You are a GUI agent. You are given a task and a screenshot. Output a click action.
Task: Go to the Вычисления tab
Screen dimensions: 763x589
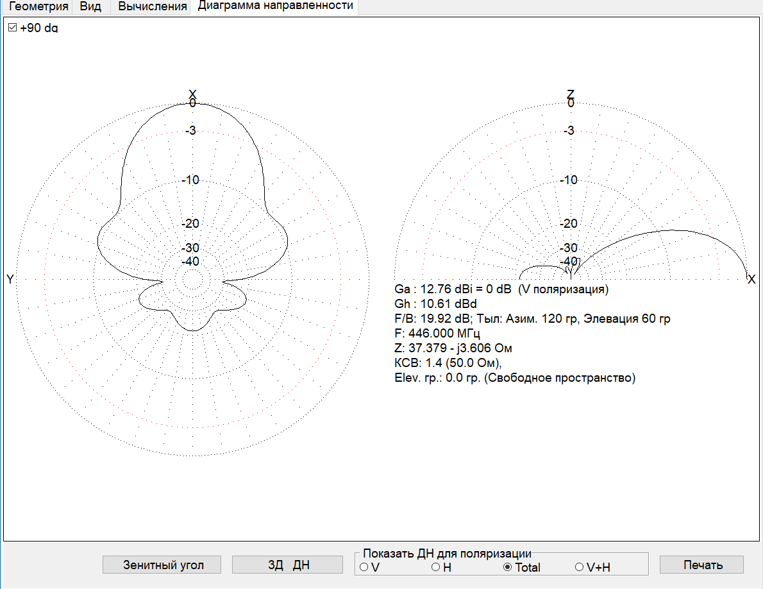coord(153,6)
